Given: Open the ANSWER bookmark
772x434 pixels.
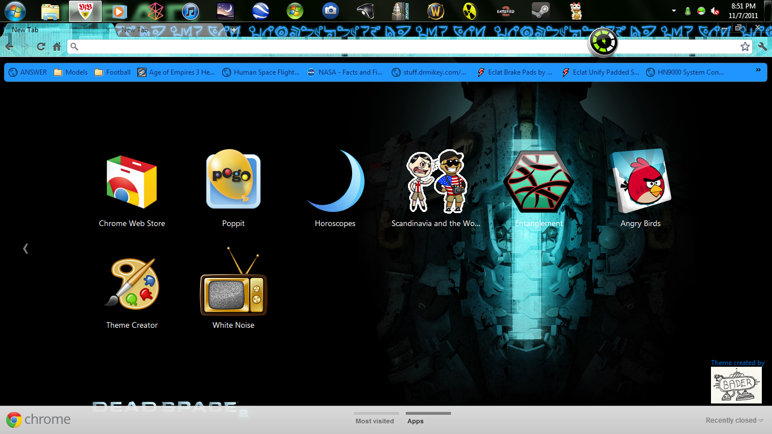Looking at the screenshot, I should (x=28, y=72).
